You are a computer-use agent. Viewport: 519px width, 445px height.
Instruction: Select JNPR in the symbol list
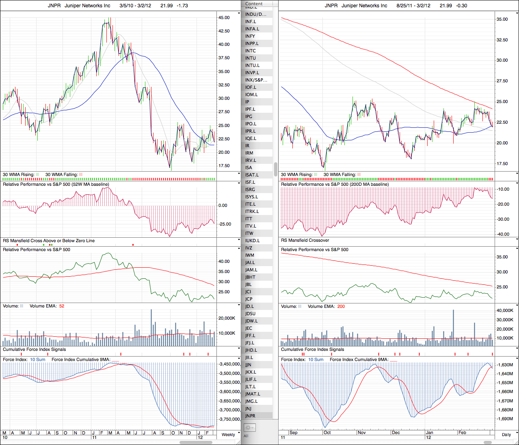coord(251,416)
